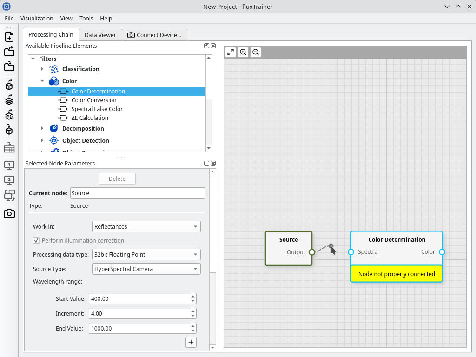
Task: Click the Delete node button
Action: pyautogui.click(x=117, y=178)
